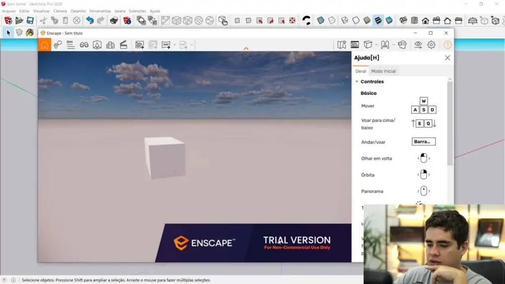Select the SketchUp Eraser tool
The image size is (505, 284).
click(19, 34)
